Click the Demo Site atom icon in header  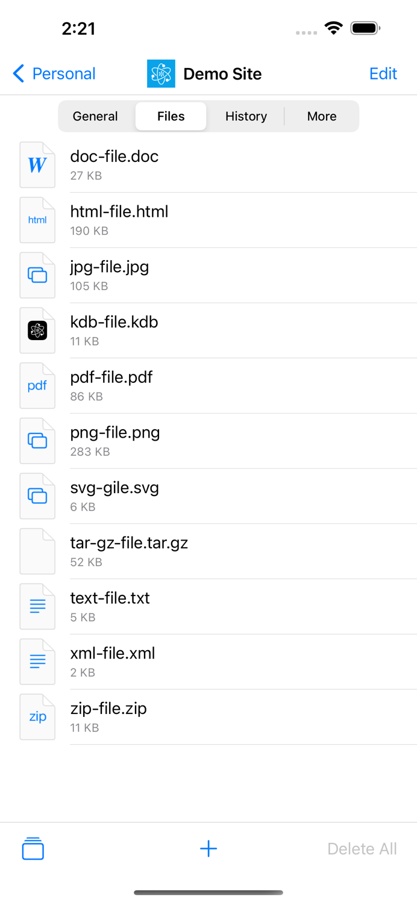coord(161,73)
